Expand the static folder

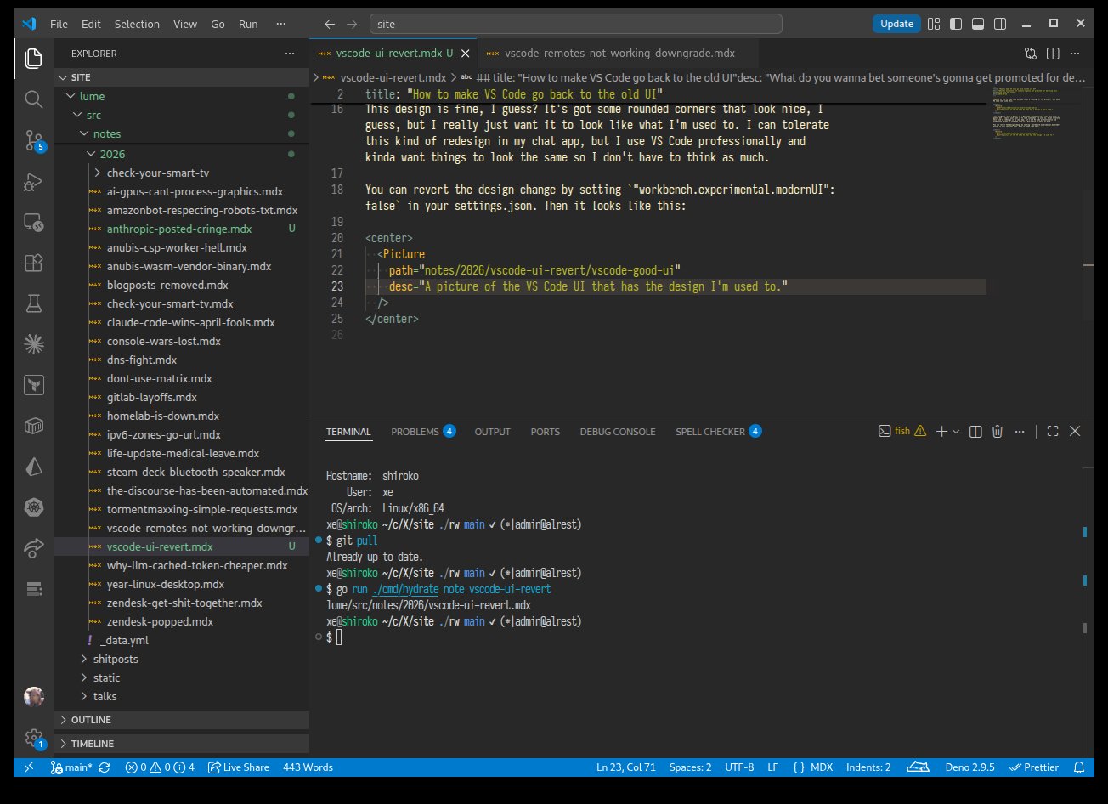tap(182, 677)
